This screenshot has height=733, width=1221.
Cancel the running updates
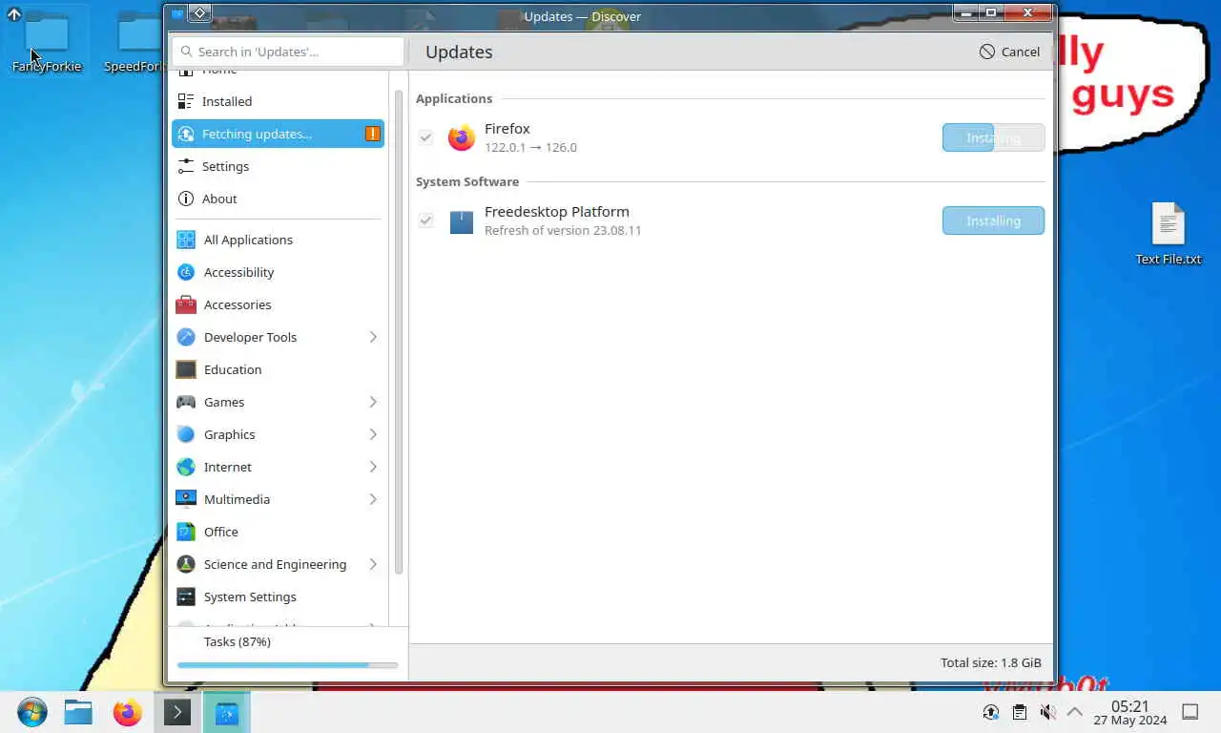point(1010,52)
